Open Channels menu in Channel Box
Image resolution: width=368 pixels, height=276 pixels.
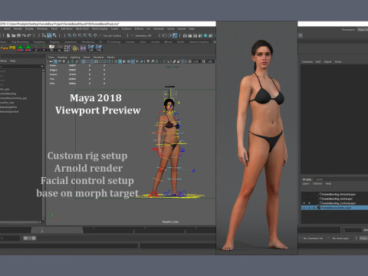tap(307, 62)
